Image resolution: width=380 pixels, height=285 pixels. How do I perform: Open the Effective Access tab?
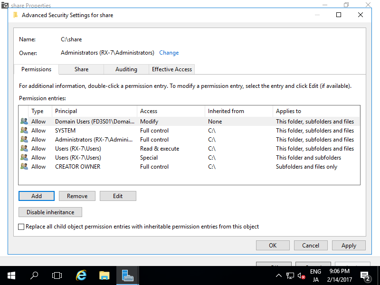click(171, 69)
